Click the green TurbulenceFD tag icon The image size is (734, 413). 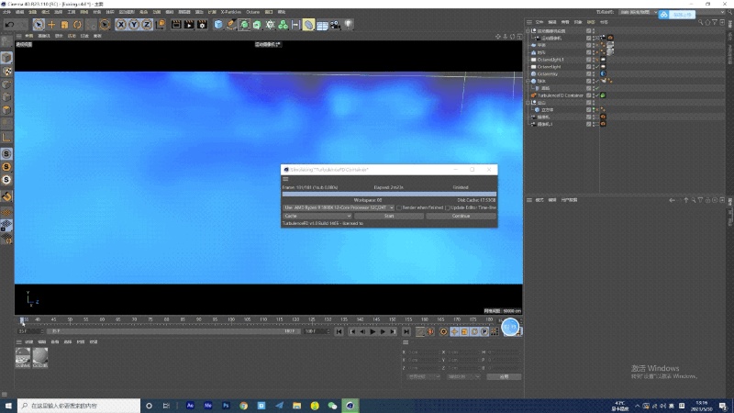(x=604, y=95)
